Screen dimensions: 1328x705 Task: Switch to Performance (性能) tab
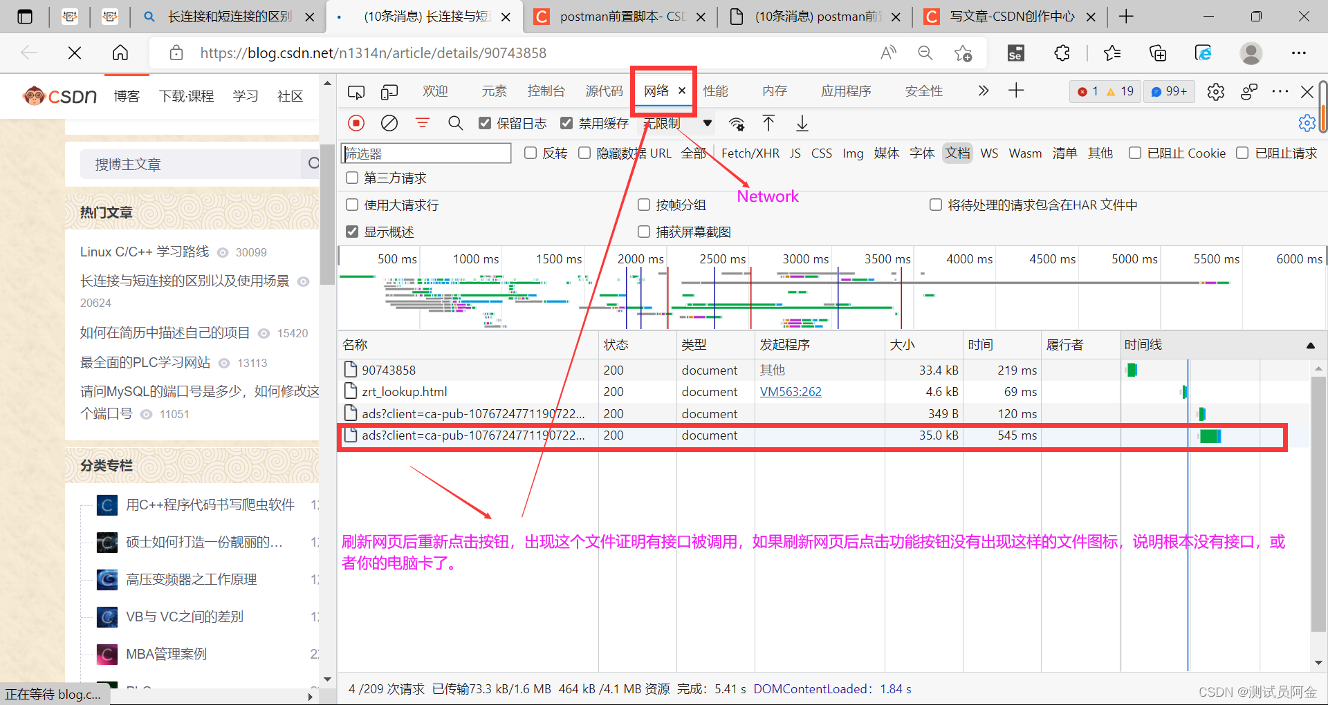point(715,91)
